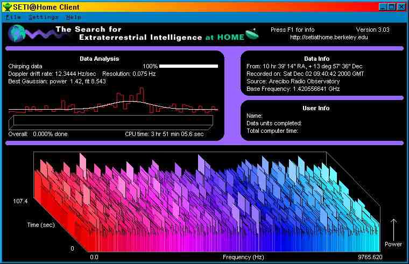Maximize the SETI@Home Client window

click(392, 7)
